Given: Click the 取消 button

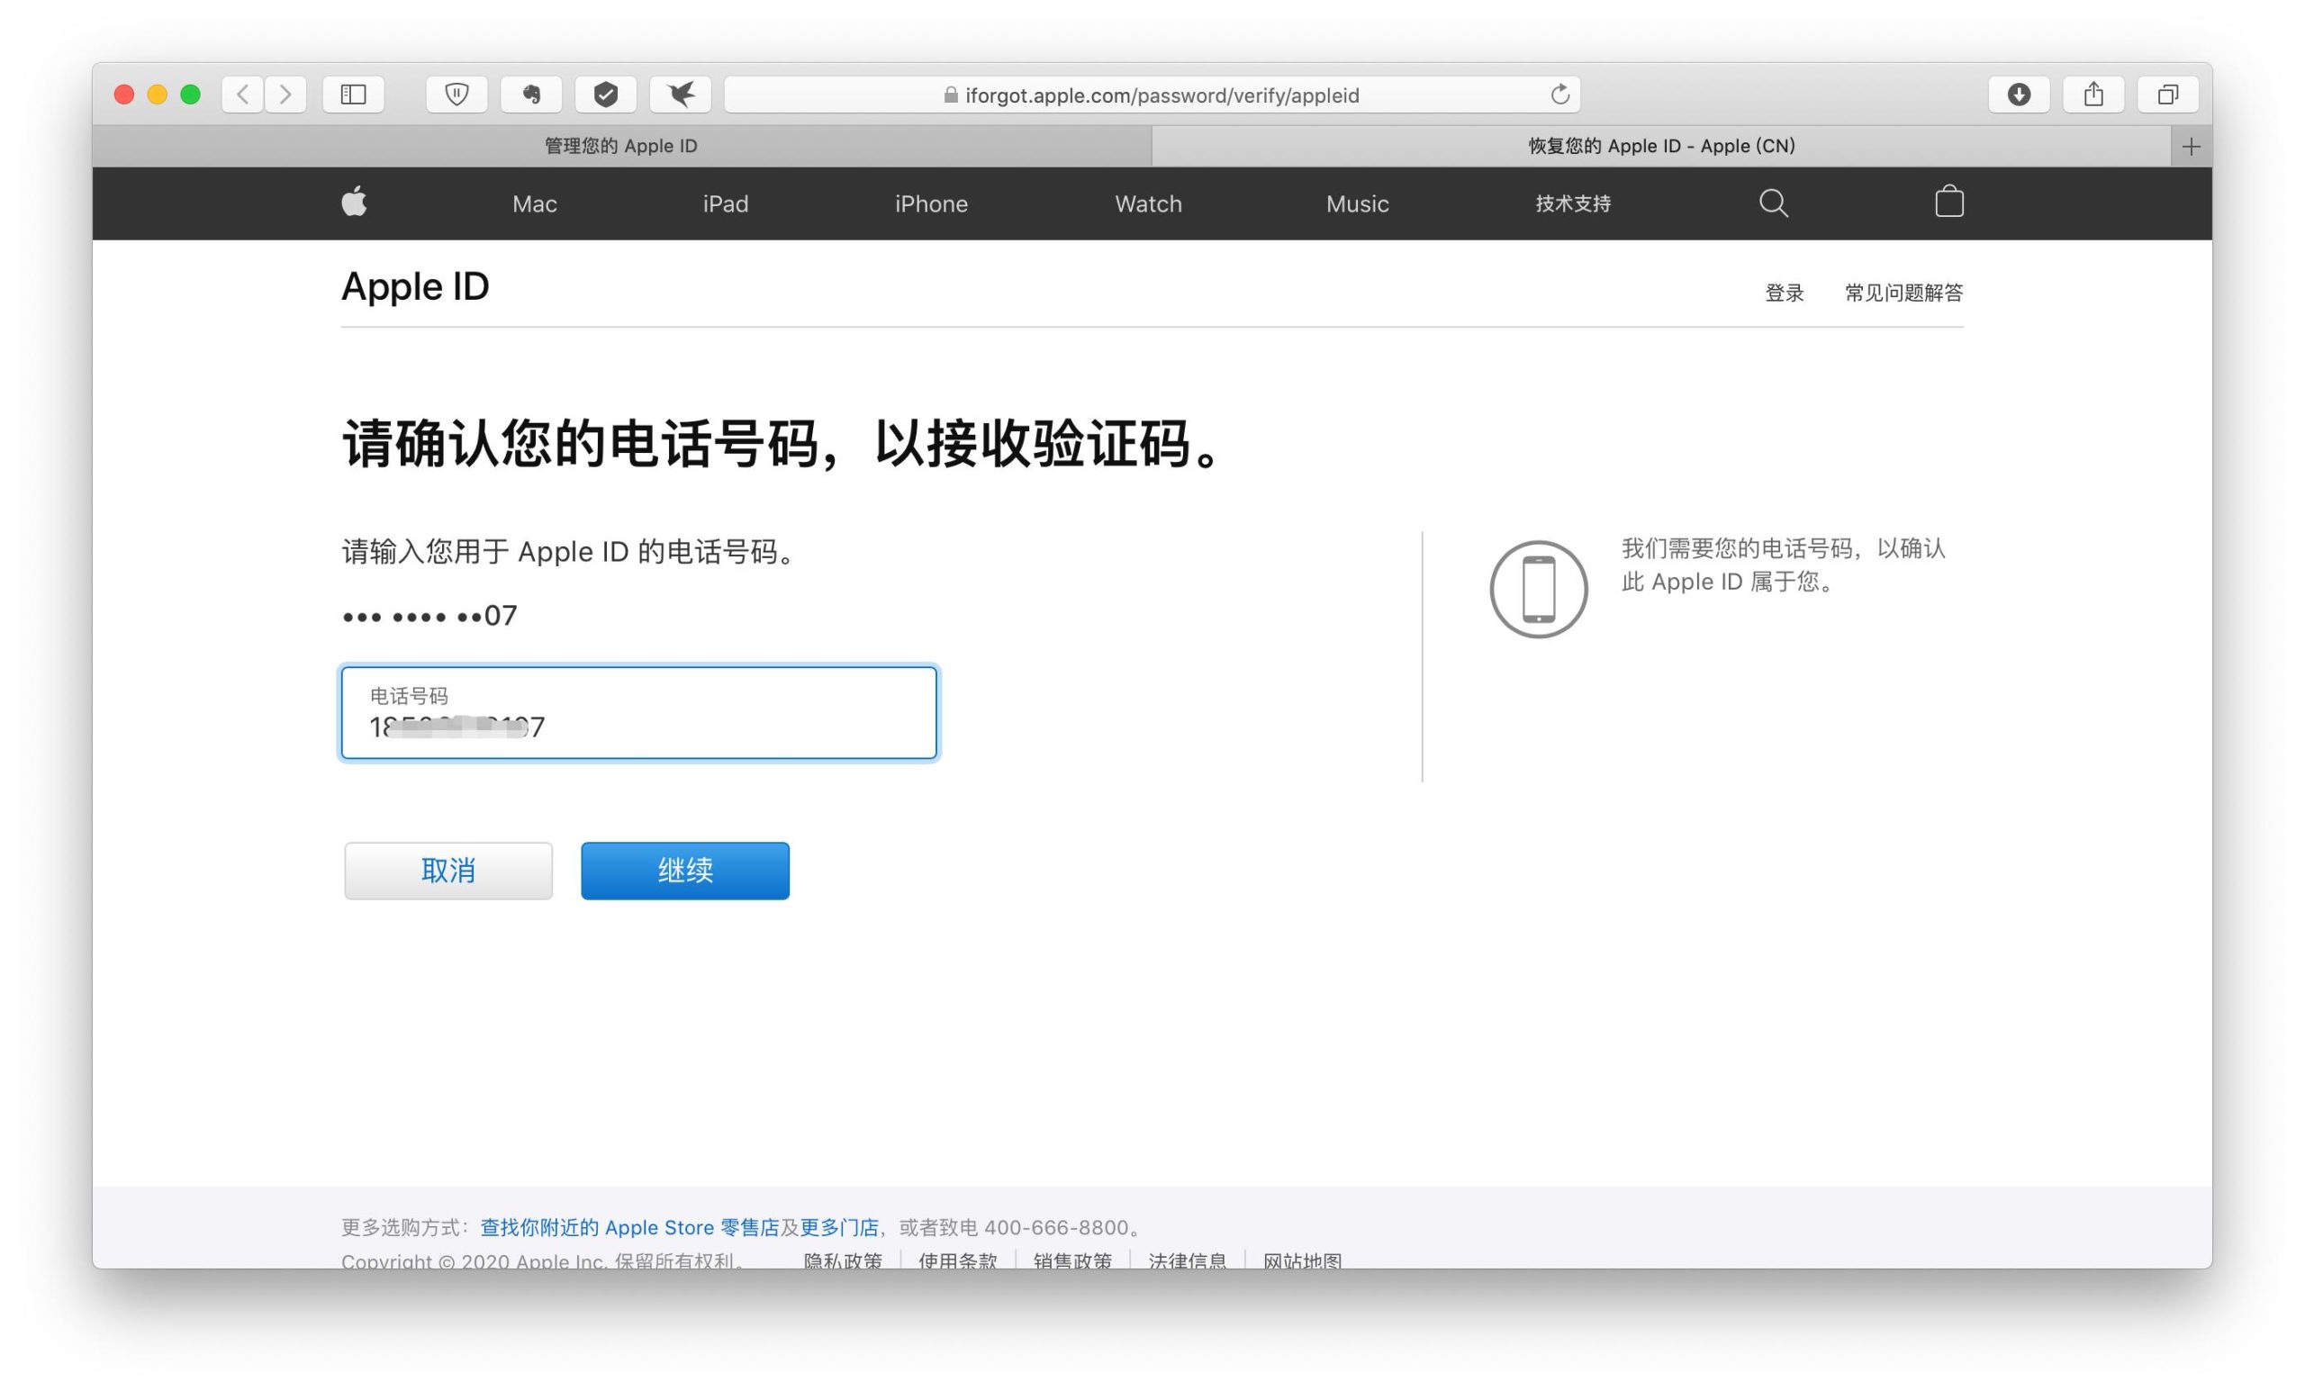Looking at the screenshot, I should 448,871.
